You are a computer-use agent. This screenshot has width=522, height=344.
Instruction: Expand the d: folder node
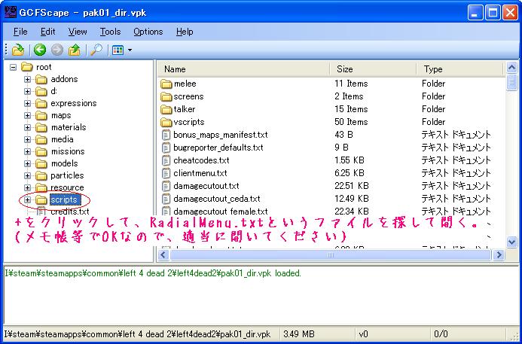[27, 92]
